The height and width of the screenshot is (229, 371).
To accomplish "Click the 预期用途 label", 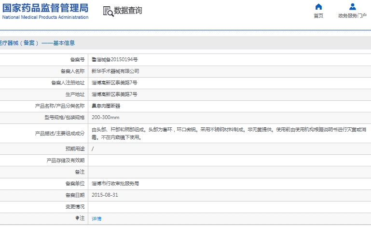I will [75, 148].
